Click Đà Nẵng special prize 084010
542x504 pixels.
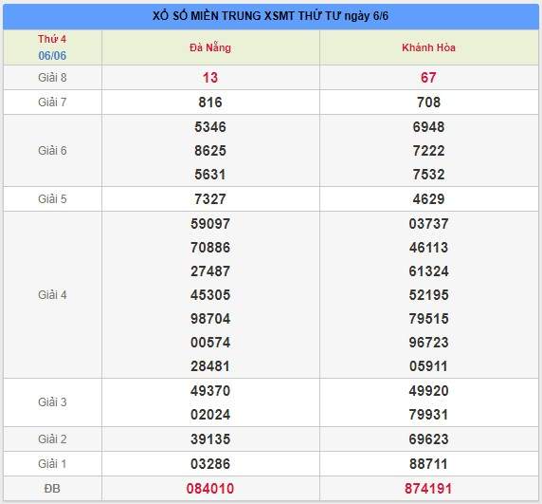pos(210,489)
